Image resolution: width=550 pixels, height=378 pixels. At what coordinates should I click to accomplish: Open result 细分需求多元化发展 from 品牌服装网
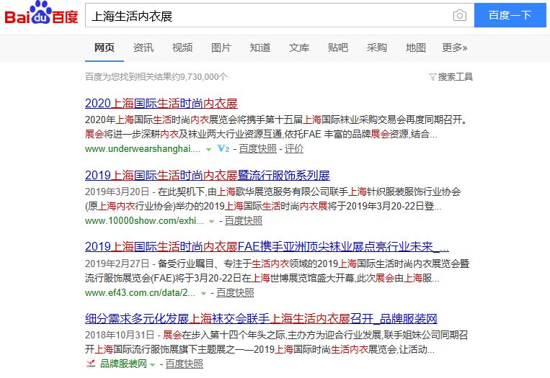pyautogui.click(x=261, y=318)
